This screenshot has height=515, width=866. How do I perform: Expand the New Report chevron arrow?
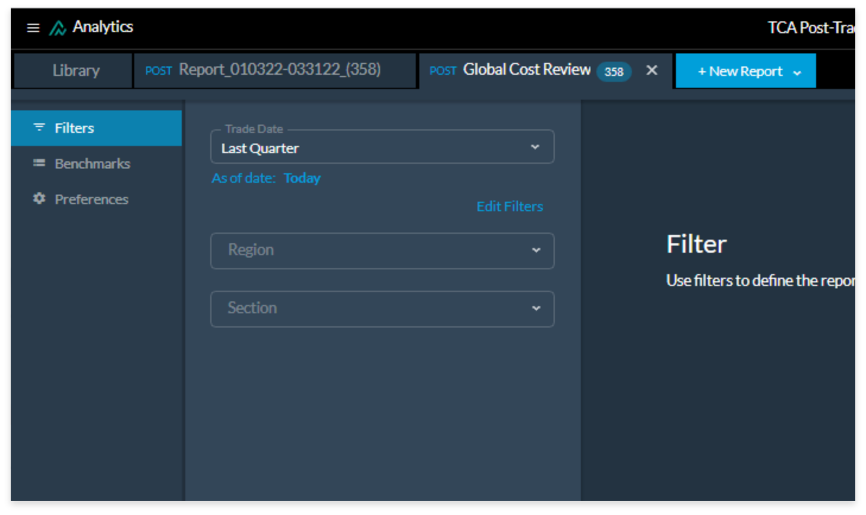tap(797, 72)
